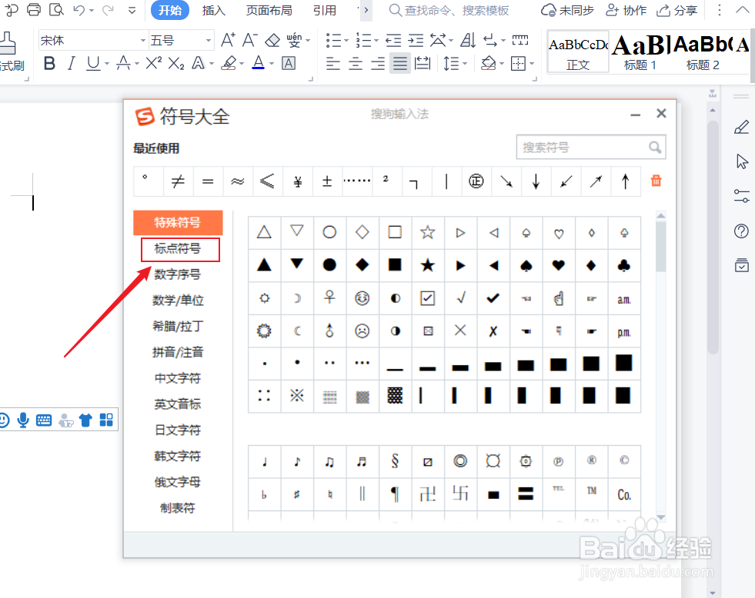Viewport: 755px width, 598px height.
Task: Click the highlight color icon in the ribbon
Action: click(230, 63)
